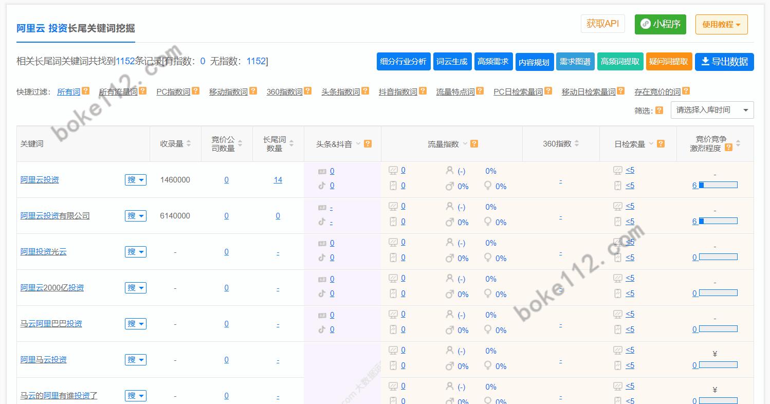Click the mini program icon on green button
The width and height of the screenshot is (770, 404).
[646, 24]
